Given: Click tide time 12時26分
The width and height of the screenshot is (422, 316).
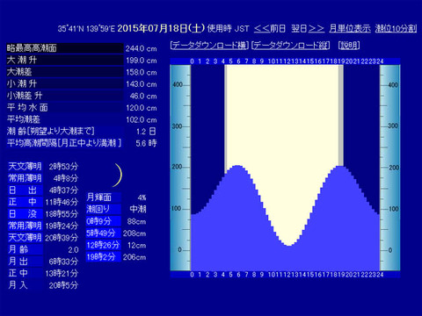Looking at the screenshot, I should click(x=103, y=245).
